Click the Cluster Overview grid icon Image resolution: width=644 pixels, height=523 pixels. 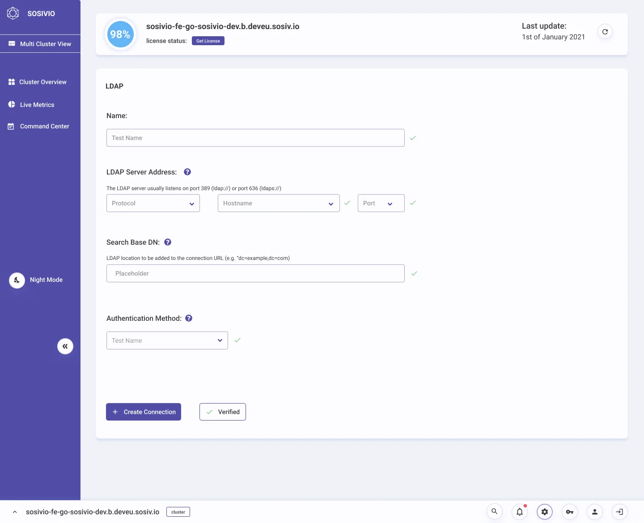coord(12,82)
